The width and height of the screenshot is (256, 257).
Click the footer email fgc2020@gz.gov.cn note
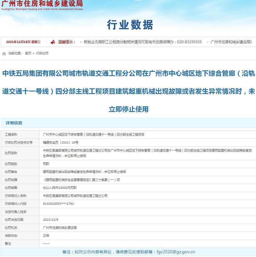(129, 252)
